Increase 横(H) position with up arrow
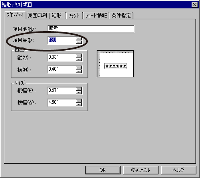The height and width of the screenshot is (178, 200). coord(79,68)
